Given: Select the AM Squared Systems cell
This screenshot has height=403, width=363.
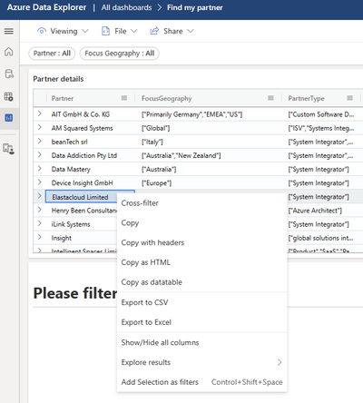Looking at the screenshot, I should (x=90, y=128).
